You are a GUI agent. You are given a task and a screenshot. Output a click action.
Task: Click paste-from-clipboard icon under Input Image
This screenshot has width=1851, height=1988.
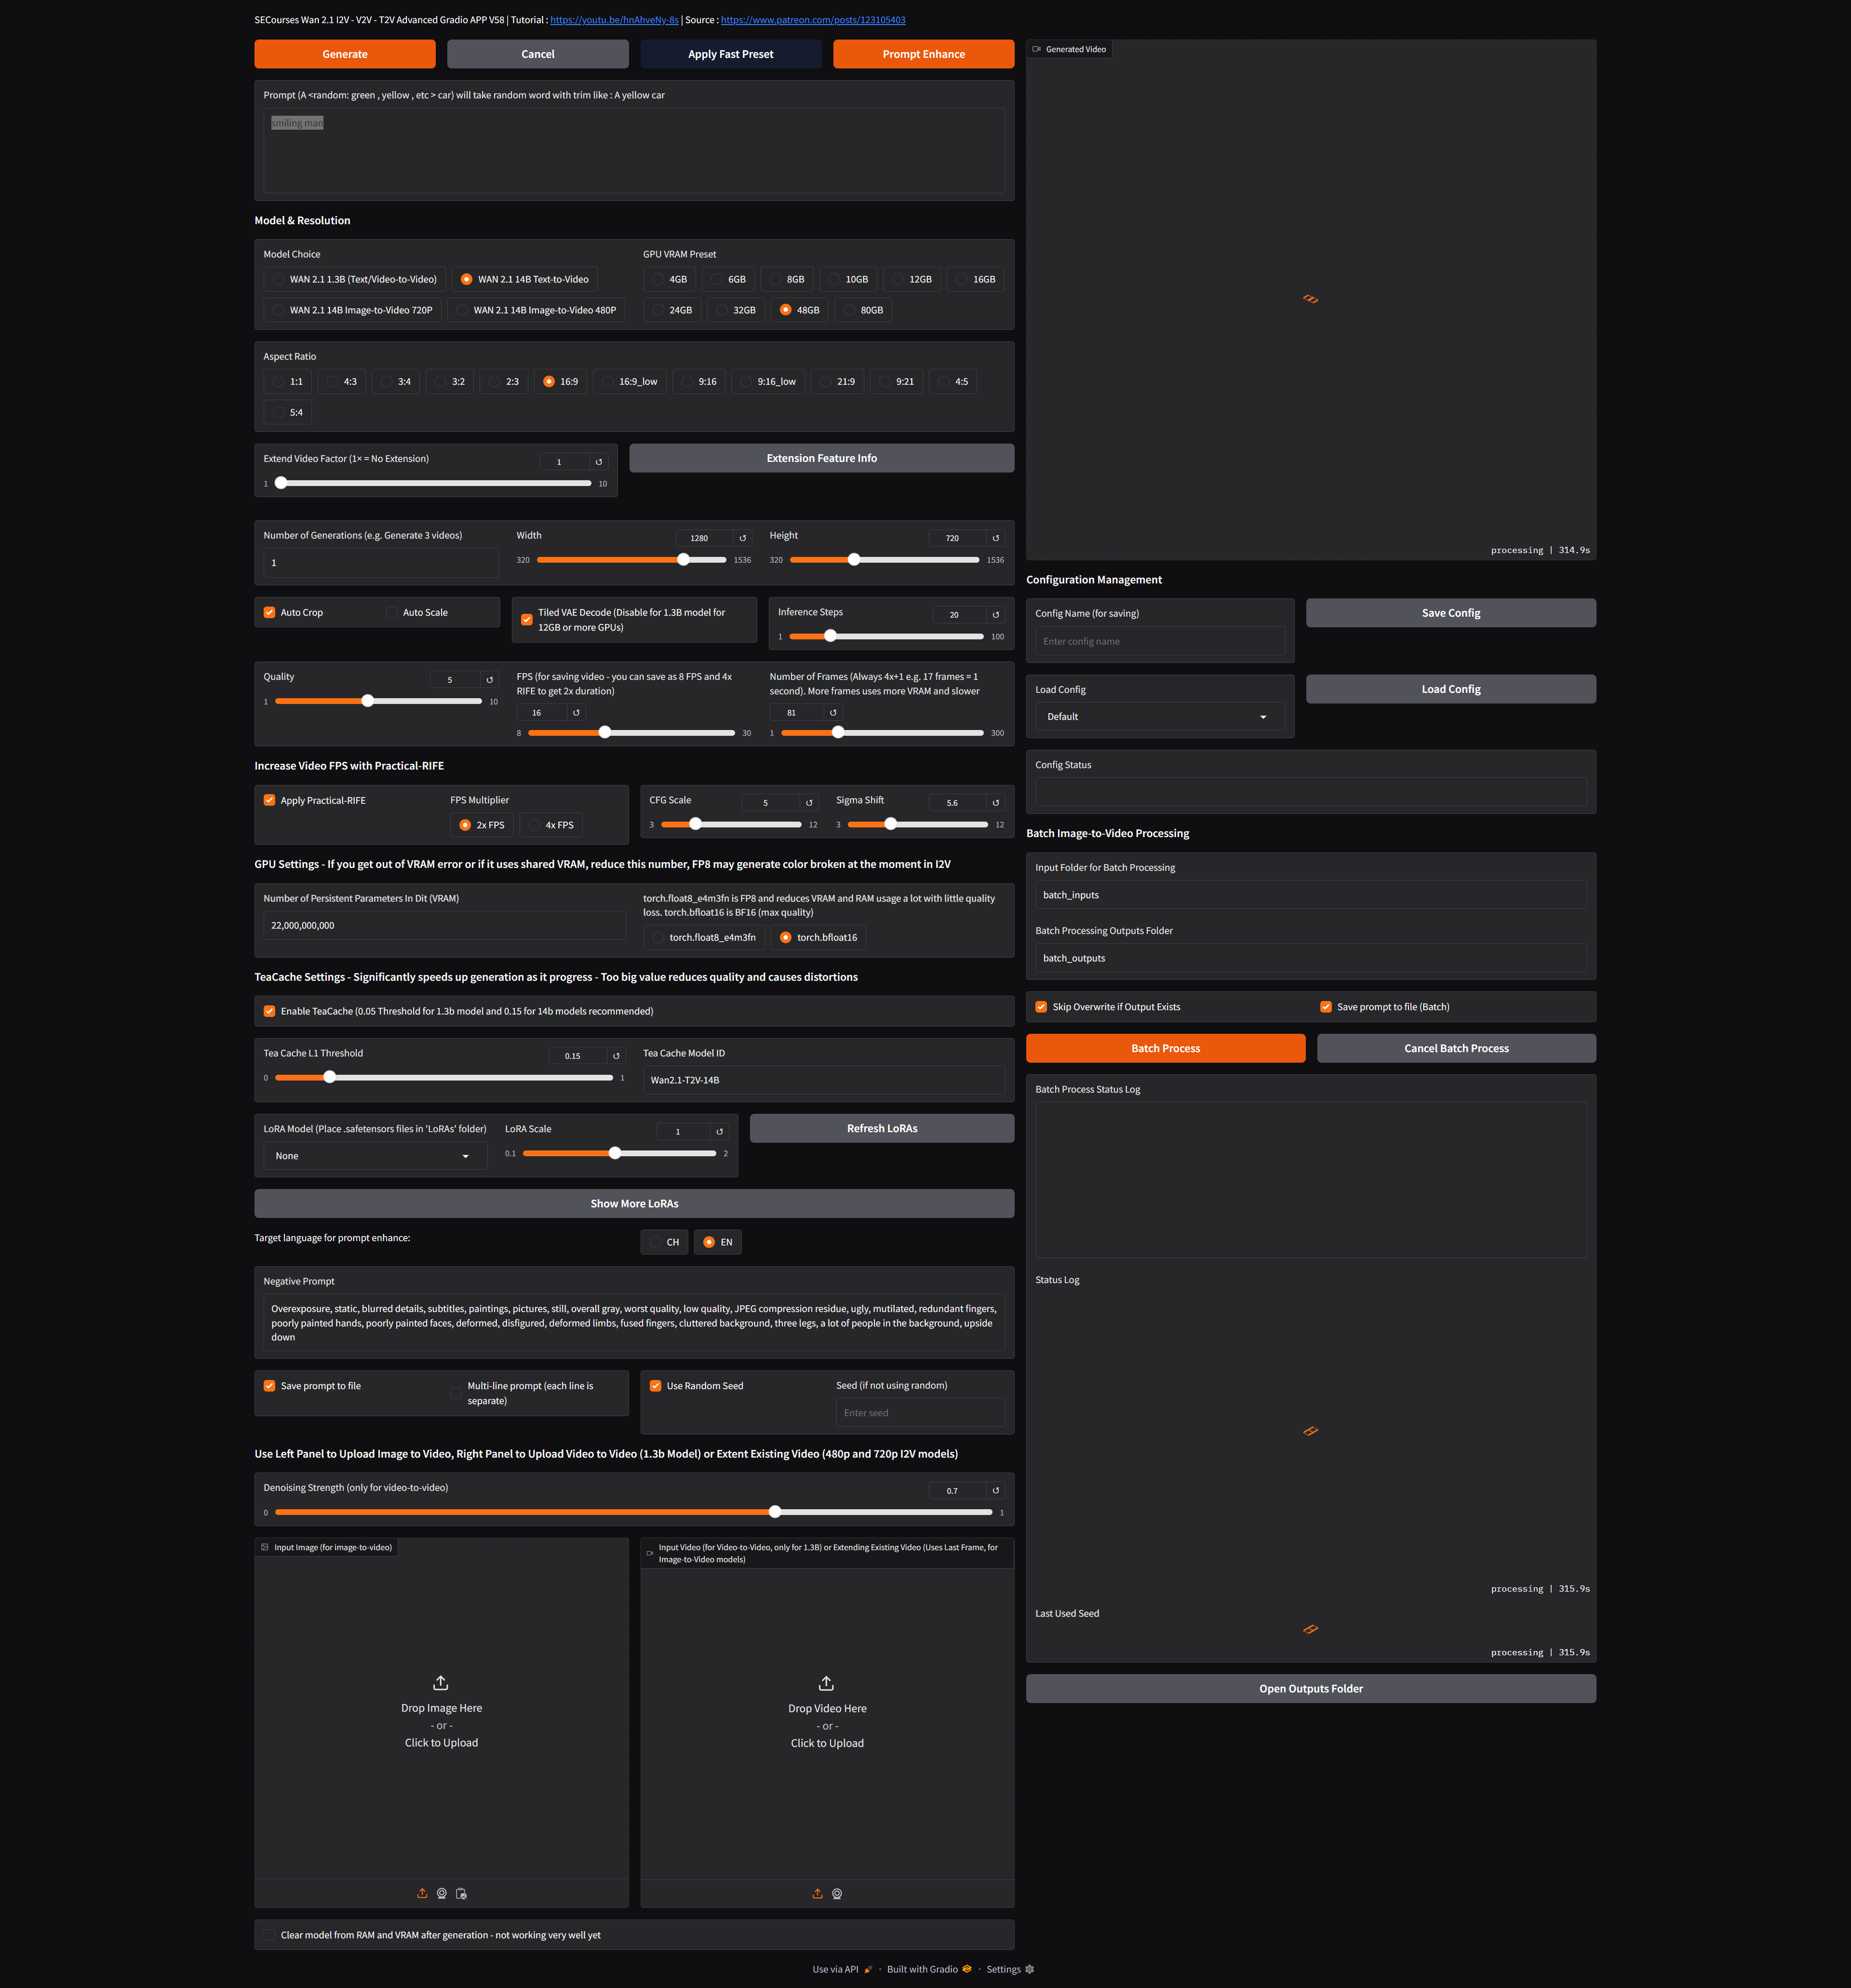(461, 1893)
